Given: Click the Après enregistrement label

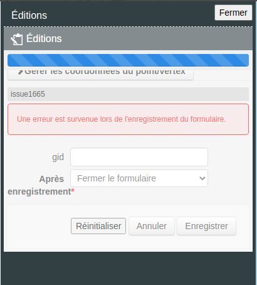Looking at the screenshot, I should coord(41,185).
